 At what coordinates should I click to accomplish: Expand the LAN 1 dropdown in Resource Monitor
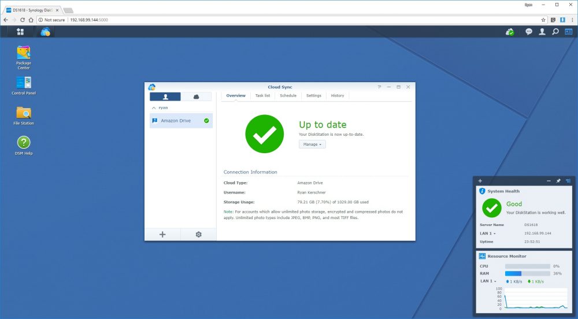pos(488,281)
